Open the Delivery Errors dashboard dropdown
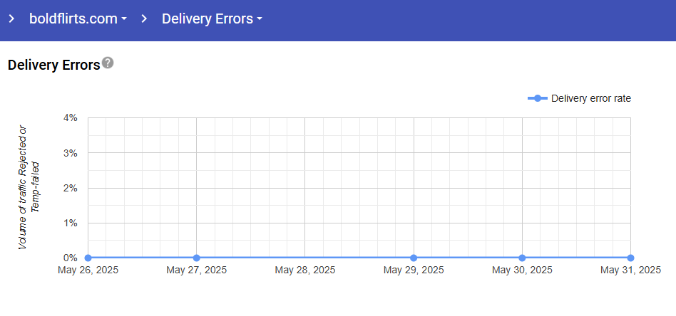 tap(212, 19)
